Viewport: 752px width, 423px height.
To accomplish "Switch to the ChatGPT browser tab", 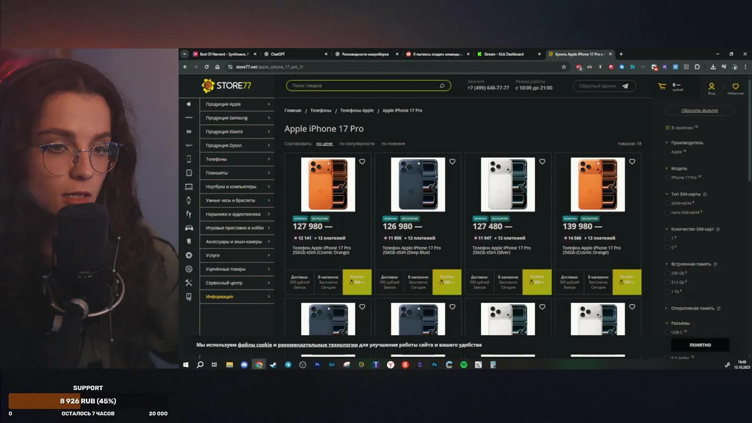I will click(296, 54).
